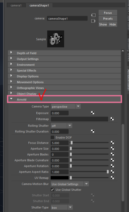Click the Filtermap checker map icon

click(x=112, y=119)
